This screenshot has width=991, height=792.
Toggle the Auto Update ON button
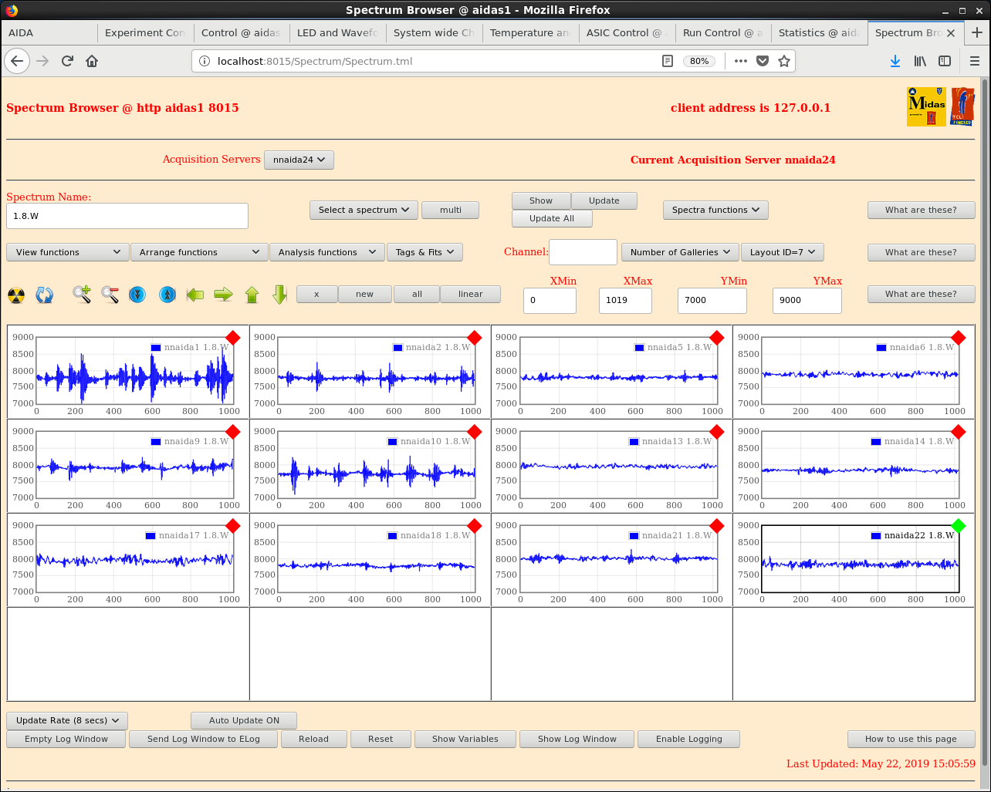click(x=244, y=720)
